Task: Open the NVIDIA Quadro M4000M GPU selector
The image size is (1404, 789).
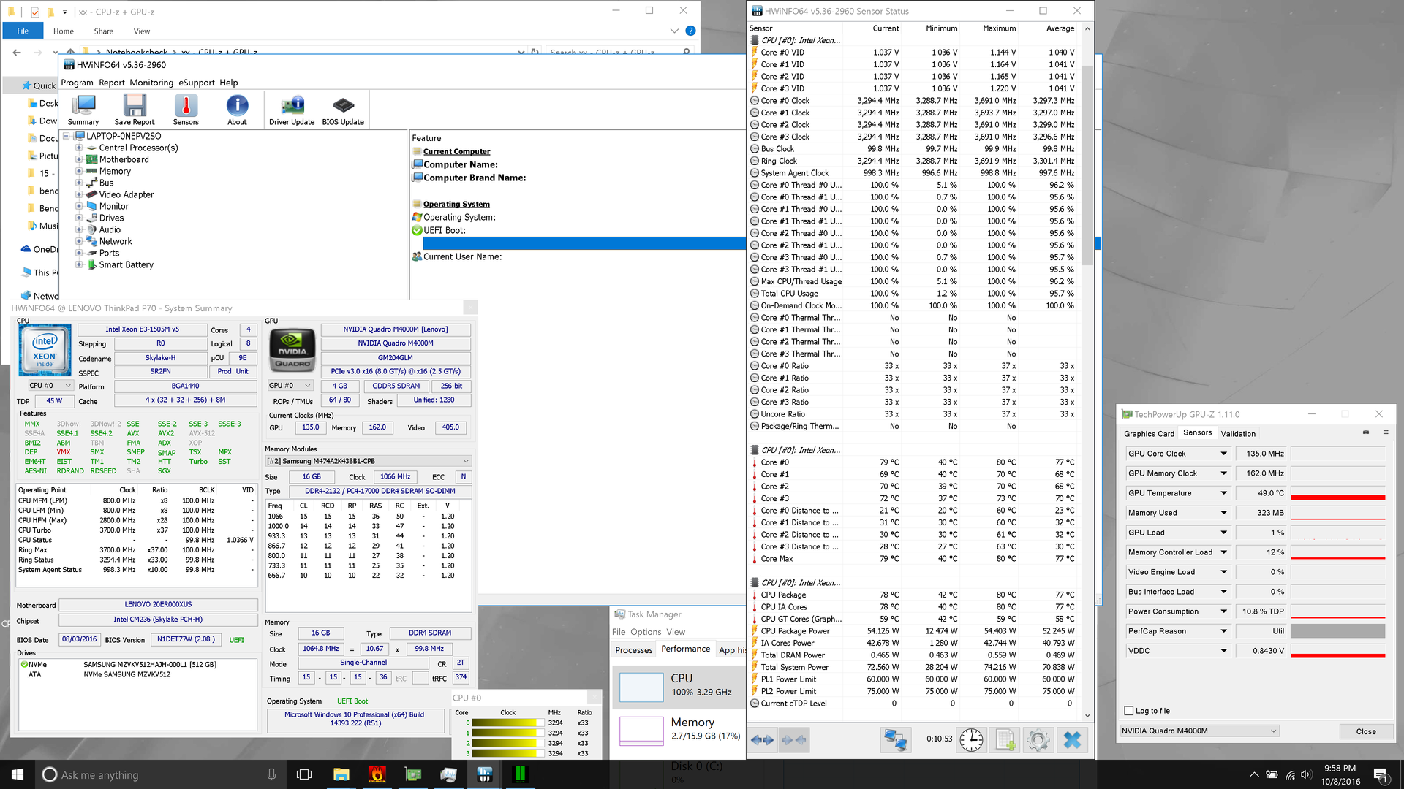Action: coord(1199,731)
